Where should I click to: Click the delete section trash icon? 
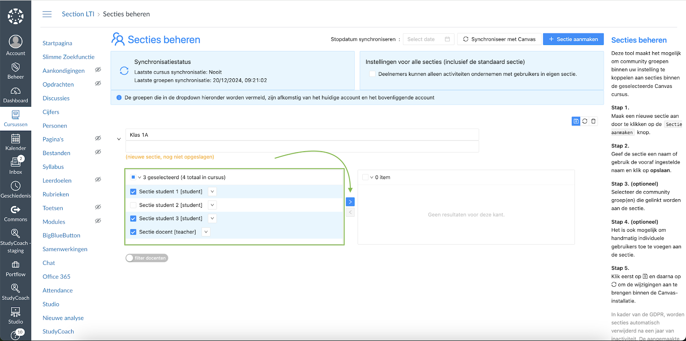coord(593,121)
